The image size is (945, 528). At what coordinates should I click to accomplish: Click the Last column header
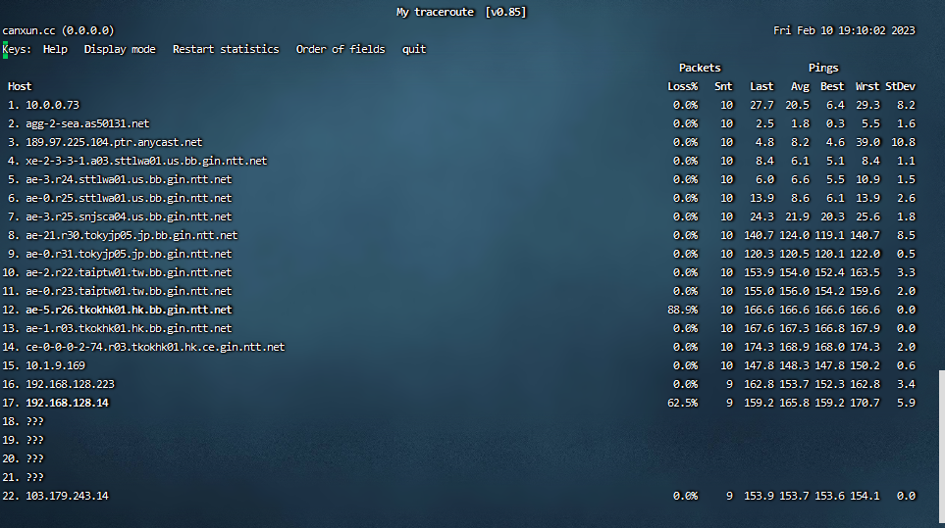pos(761,86)
